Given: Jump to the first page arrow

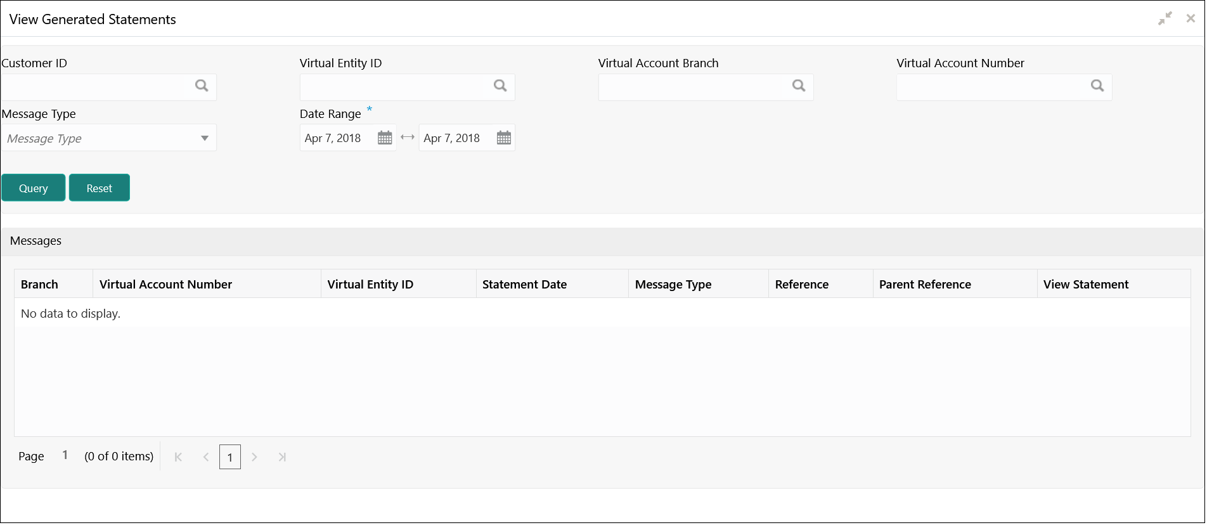Looking at the screenshot, I should click(178, 457).
